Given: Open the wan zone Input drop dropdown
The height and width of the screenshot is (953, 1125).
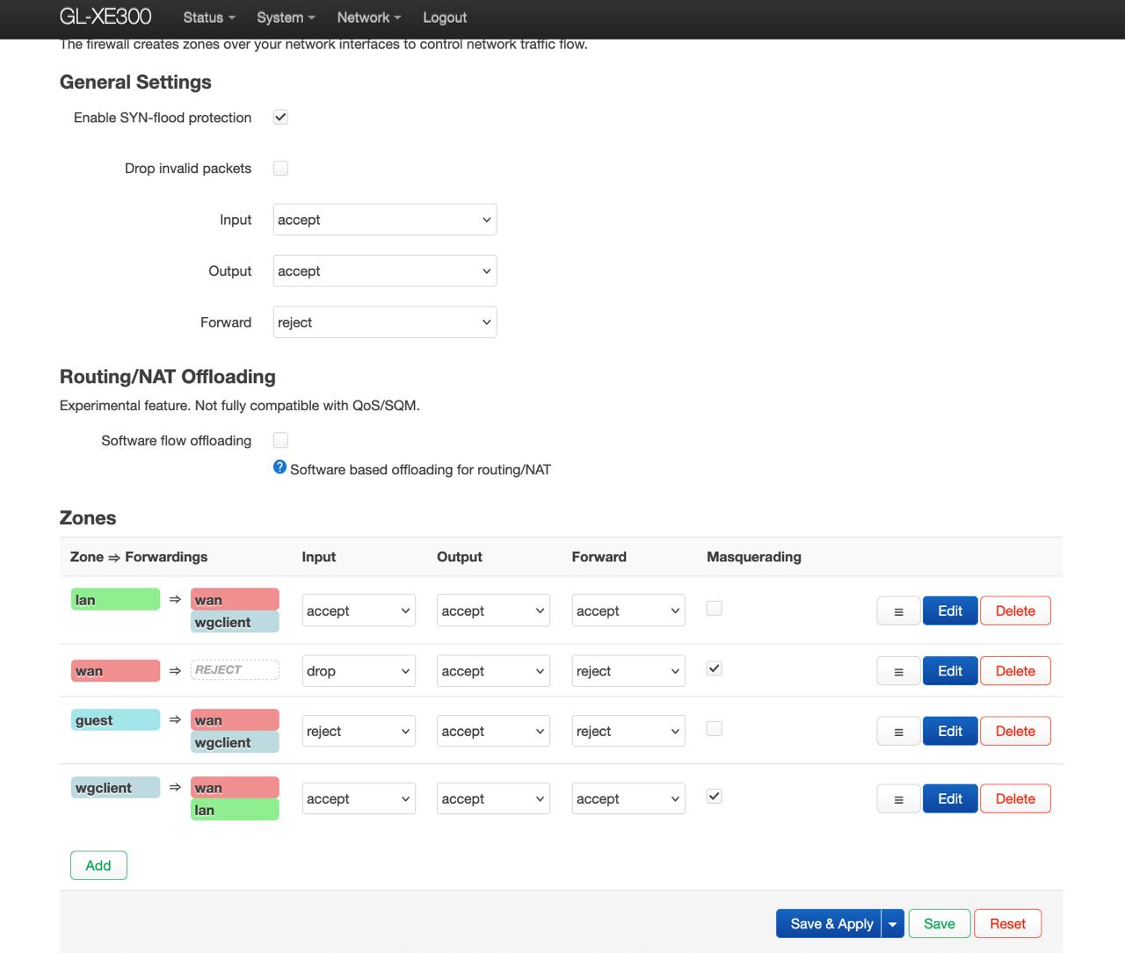Looking at the screenshot, I should (359, 671).
